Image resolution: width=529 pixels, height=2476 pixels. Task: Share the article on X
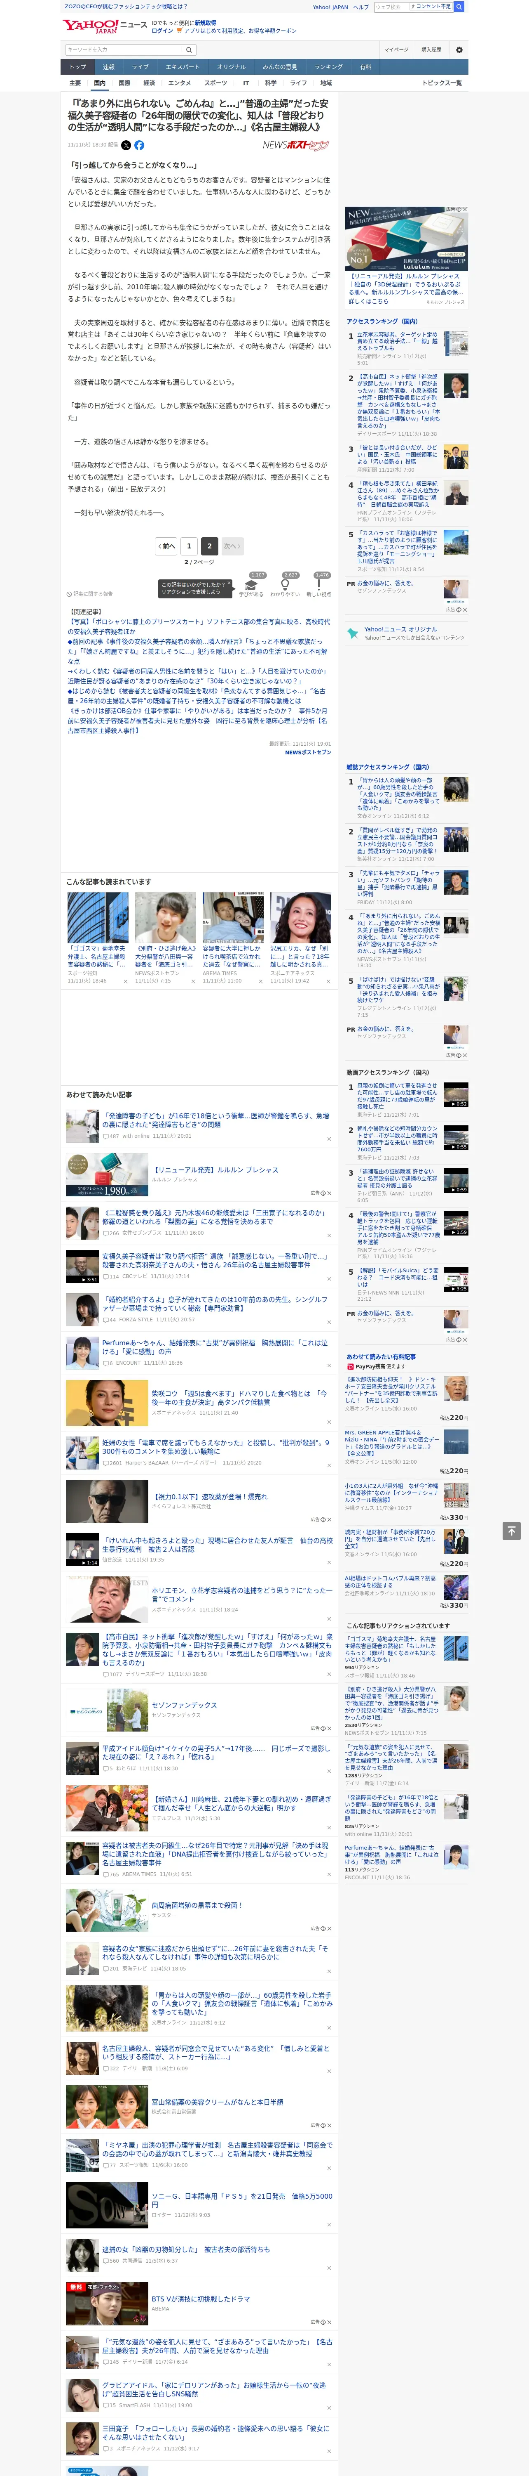pyautogui.click(x=126, y=145)
